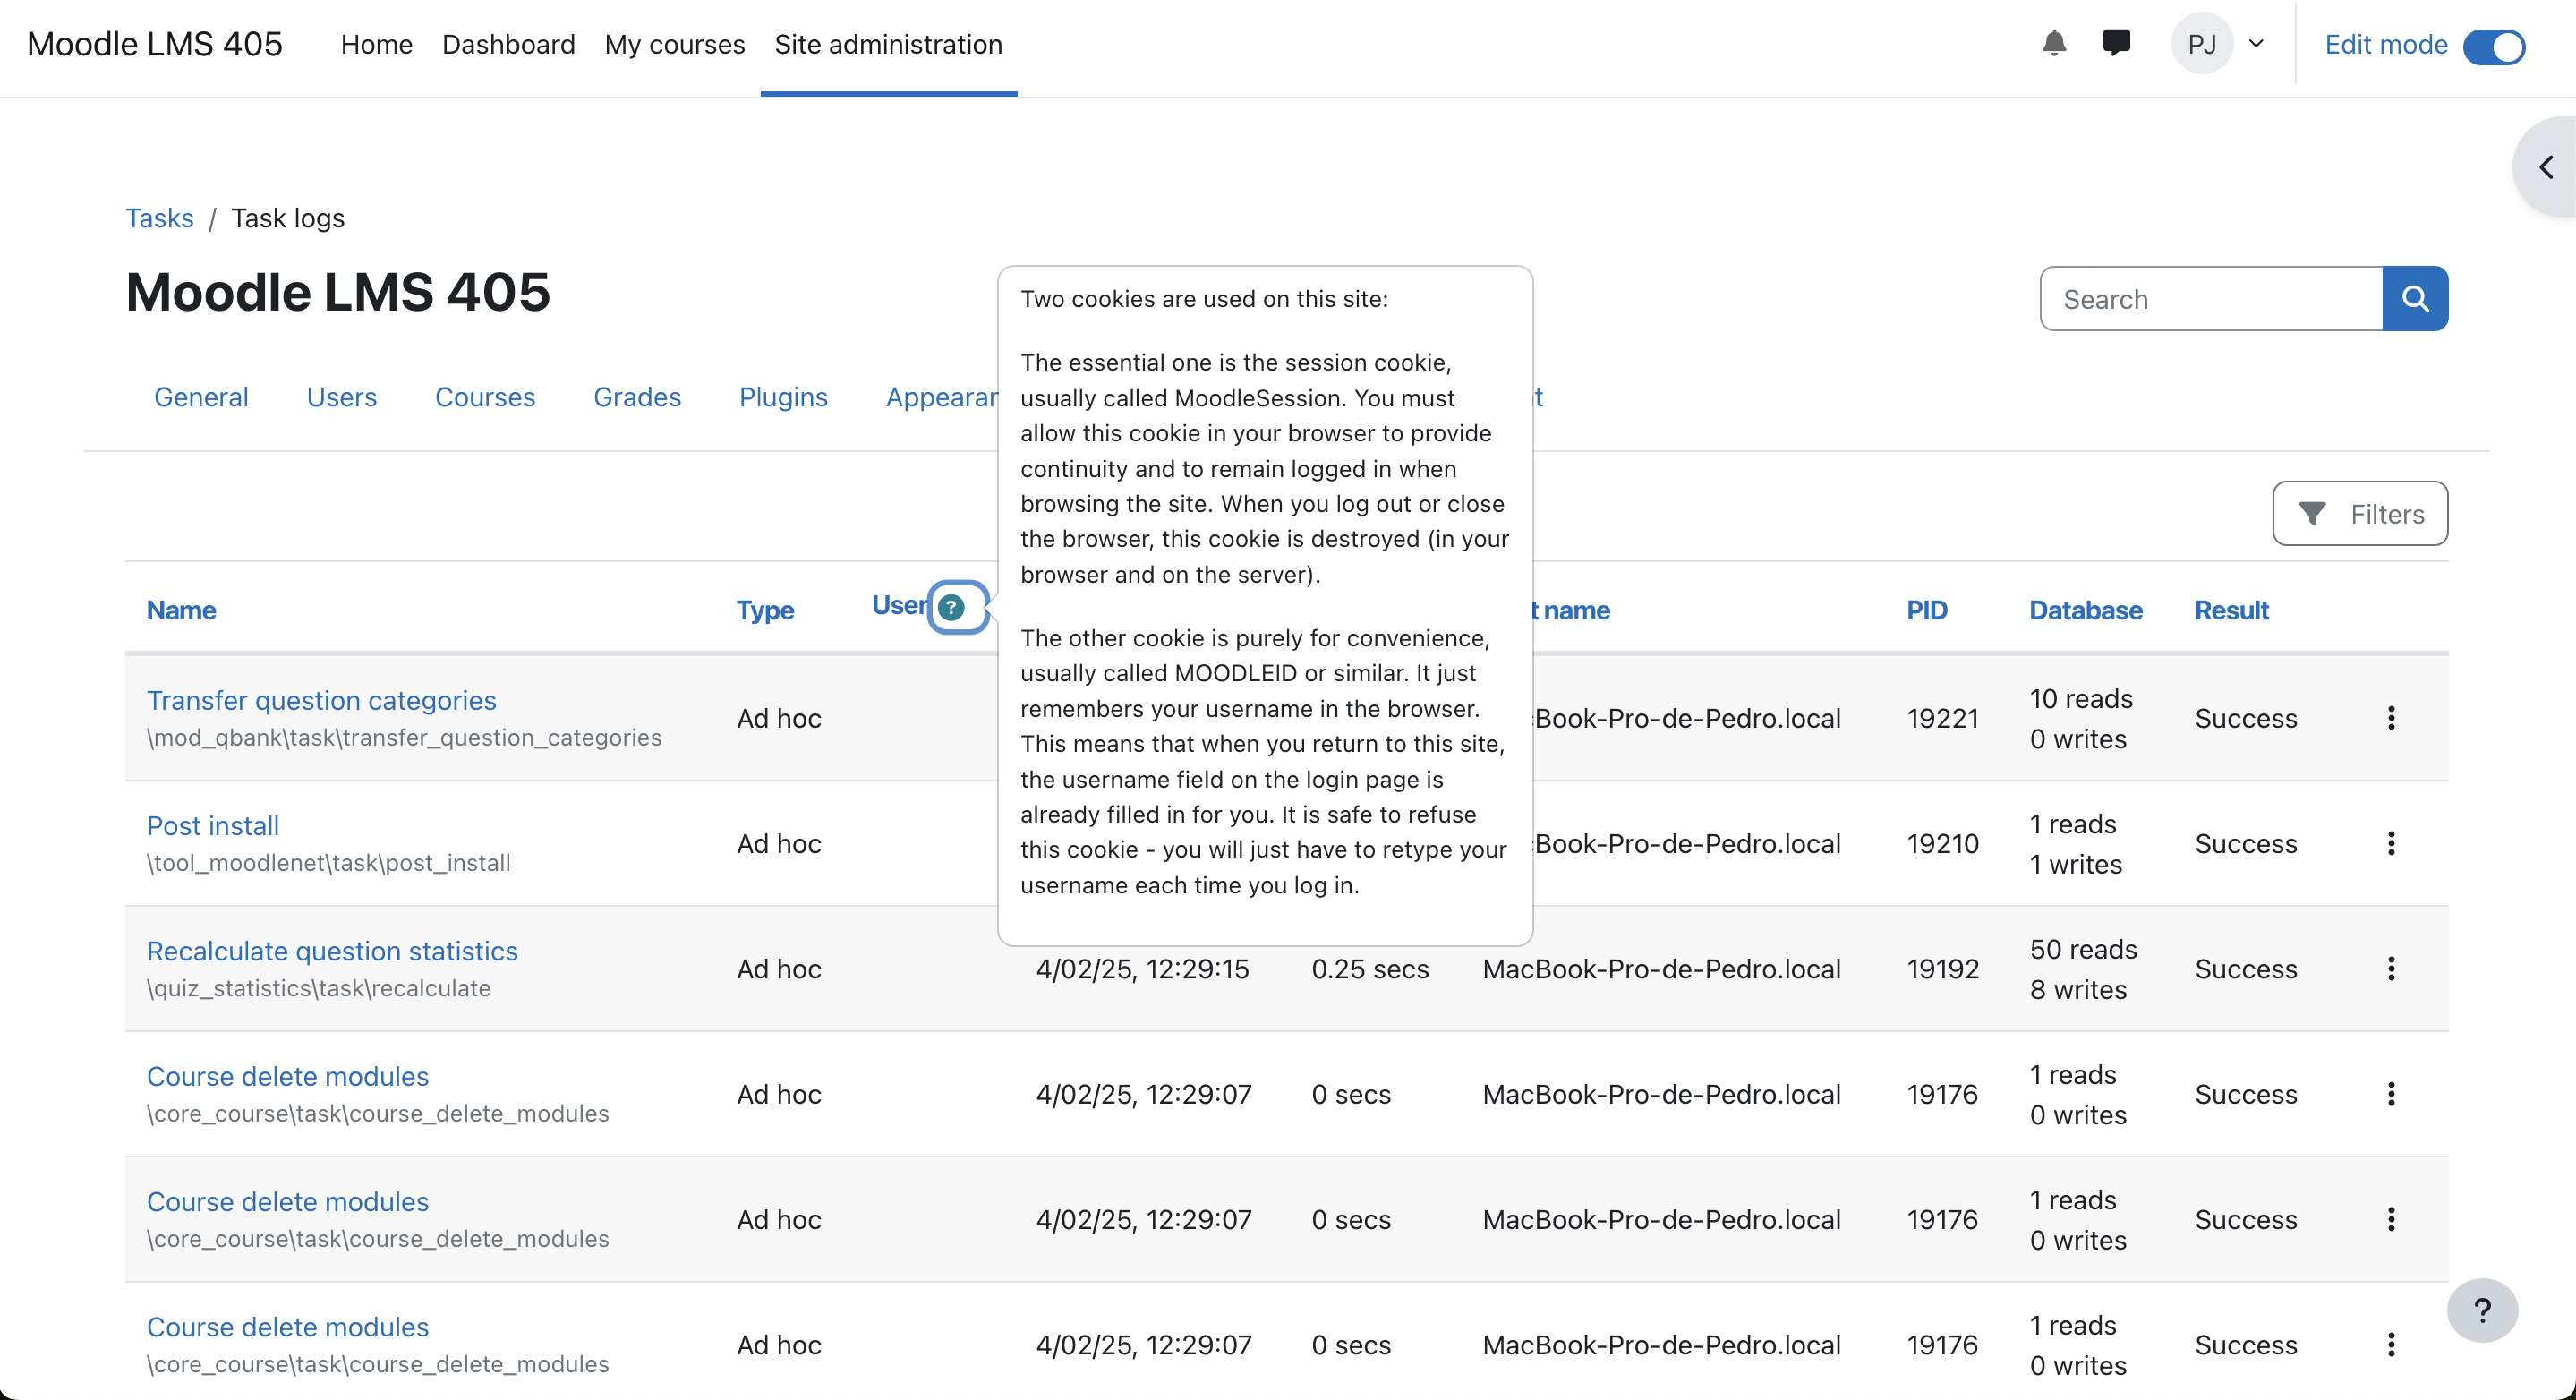This screenshot has width=2576, height=1400.
Task: Sort table by User column
Action: click(x=899, y=605)
